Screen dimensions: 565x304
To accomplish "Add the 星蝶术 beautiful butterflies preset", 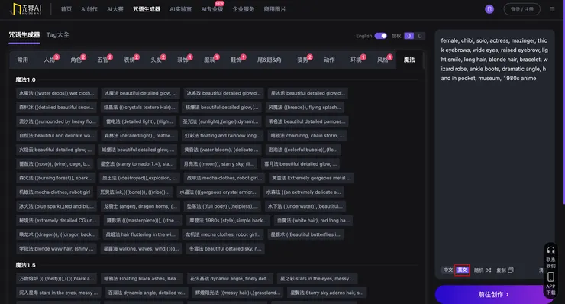I will click(x=305, y=234).
